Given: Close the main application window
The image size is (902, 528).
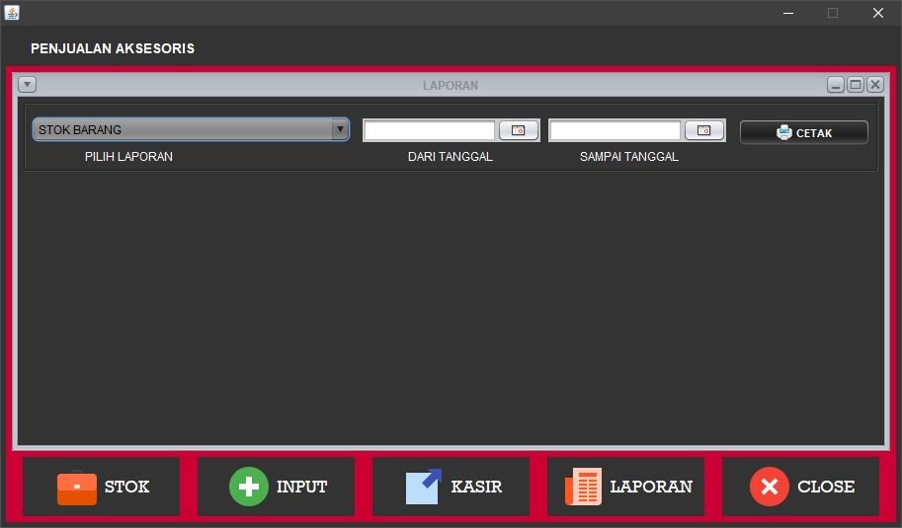Looking at the screenshot, I should [877, 13].
